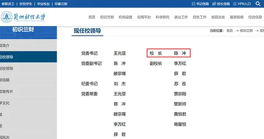Image resolution: width=264 pixels, height=139 pixels.
Task: Open the 教职员工 top link
Action: coord(8,4)
